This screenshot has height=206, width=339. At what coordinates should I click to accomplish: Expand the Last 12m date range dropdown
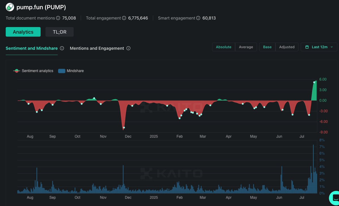(319, 47)
